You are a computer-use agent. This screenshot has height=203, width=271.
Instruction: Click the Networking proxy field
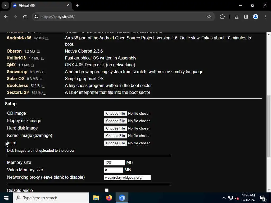coord(127,177)
